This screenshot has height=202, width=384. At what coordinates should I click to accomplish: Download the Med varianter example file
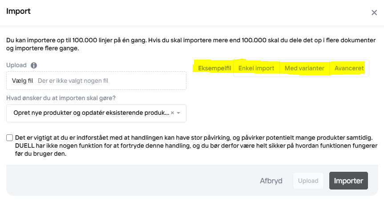point(304,69)
